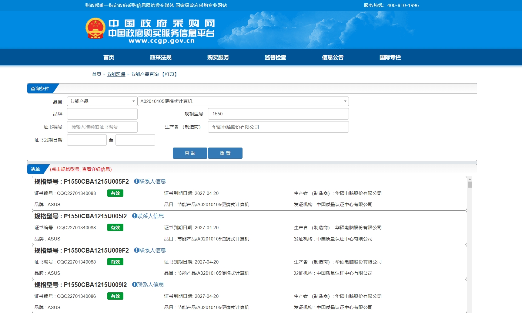Click the 生产者 field with 华硕电脑股份有限公司
The height and width of the screenshot is (313, 522).
click(278, 127)
